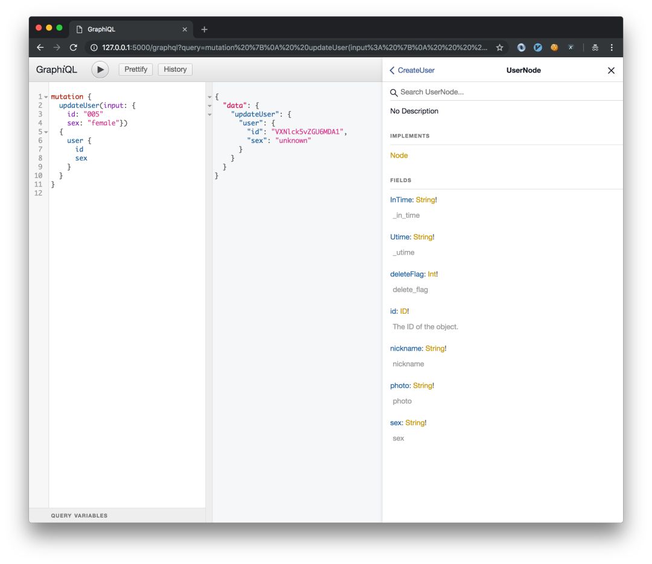The image size is (652, 564).
Task: Click the incognito profile icon
Action: click(595, 48)
